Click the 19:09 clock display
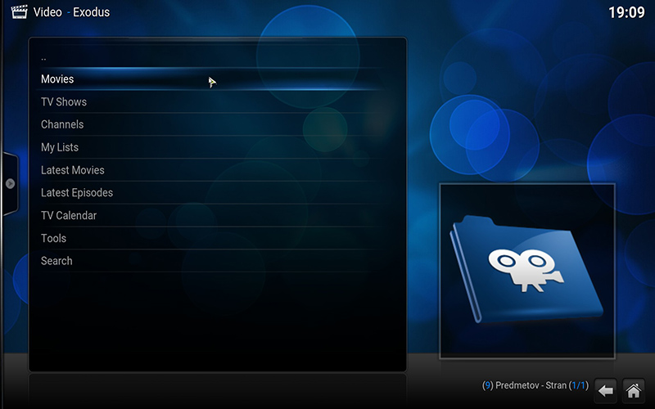Image resolution: width=655 pixels, height=409 pixels. pos(626,13)
